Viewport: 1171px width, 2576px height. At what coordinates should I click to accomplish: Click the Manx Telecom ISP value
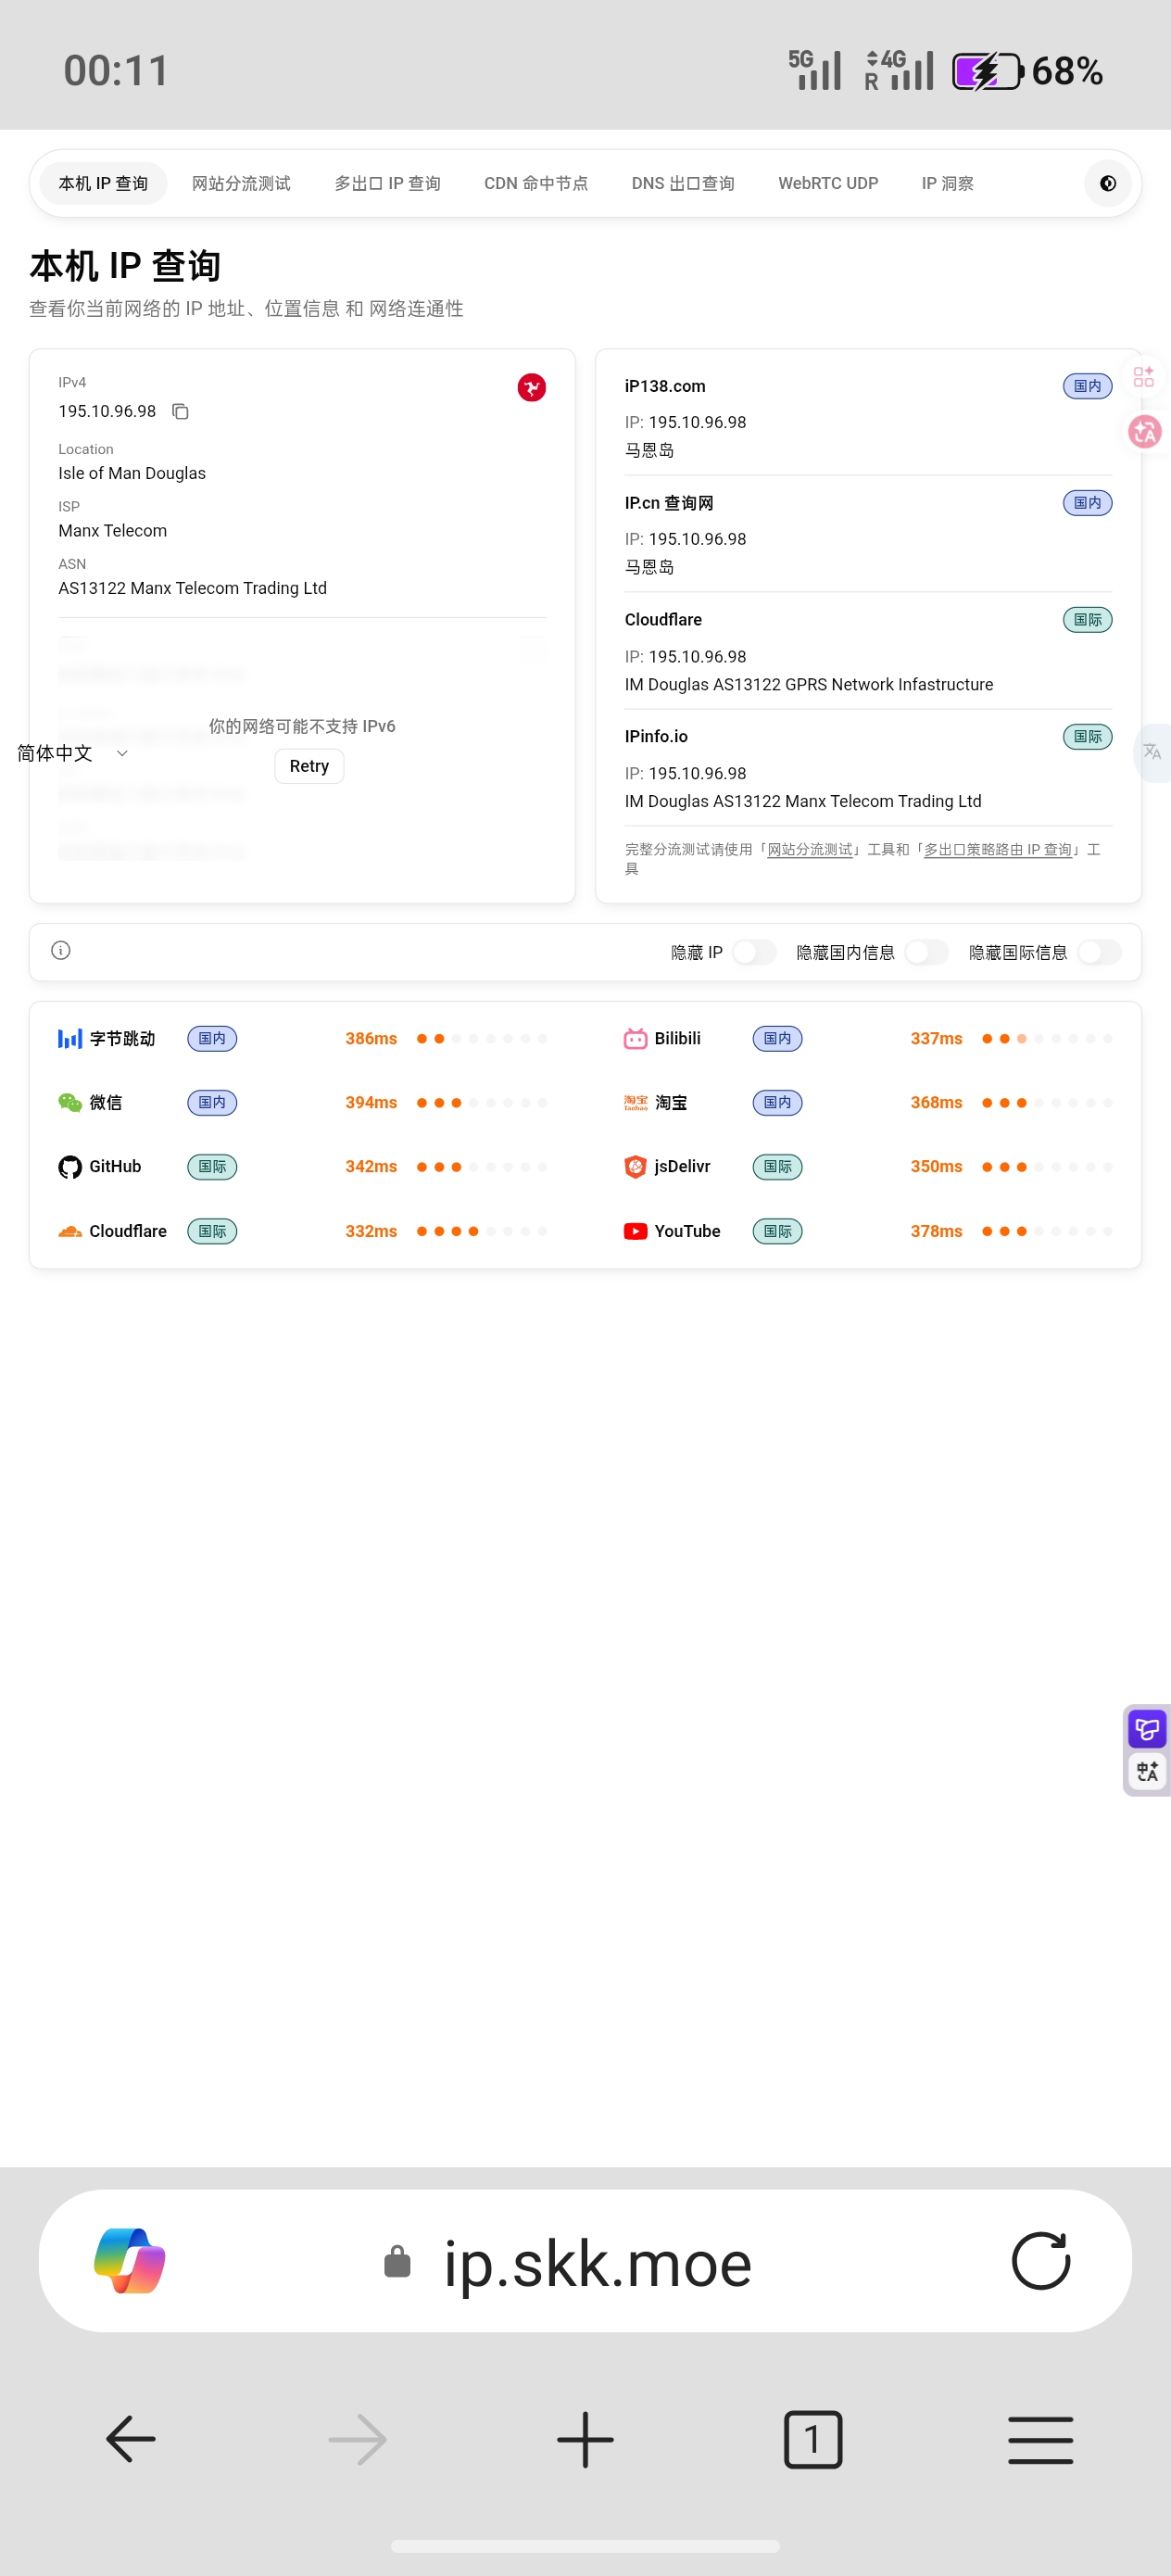point(112,531)
